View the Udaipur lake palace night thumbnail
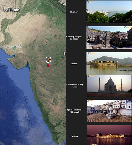132x145 pixels. [109, 135]
